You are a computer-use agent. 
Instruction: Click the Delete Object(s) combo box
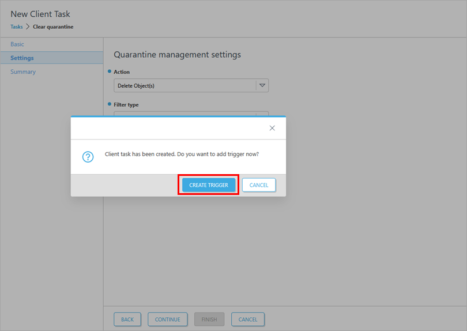click(x=184, y=85)
